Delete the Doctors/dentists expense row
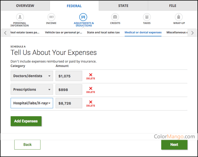 click(91, 76)
